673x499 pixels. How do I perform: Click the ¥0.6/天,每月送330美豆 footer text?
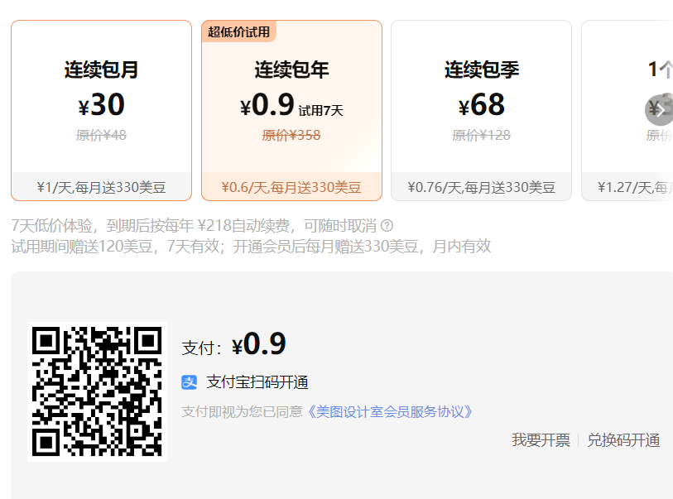(x=292, y=188)
